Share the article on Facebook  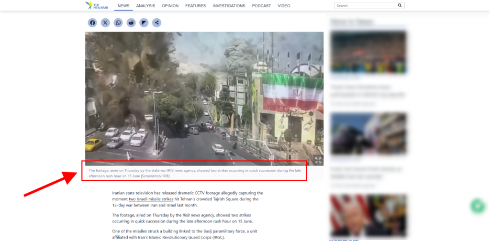click(92, 22)
